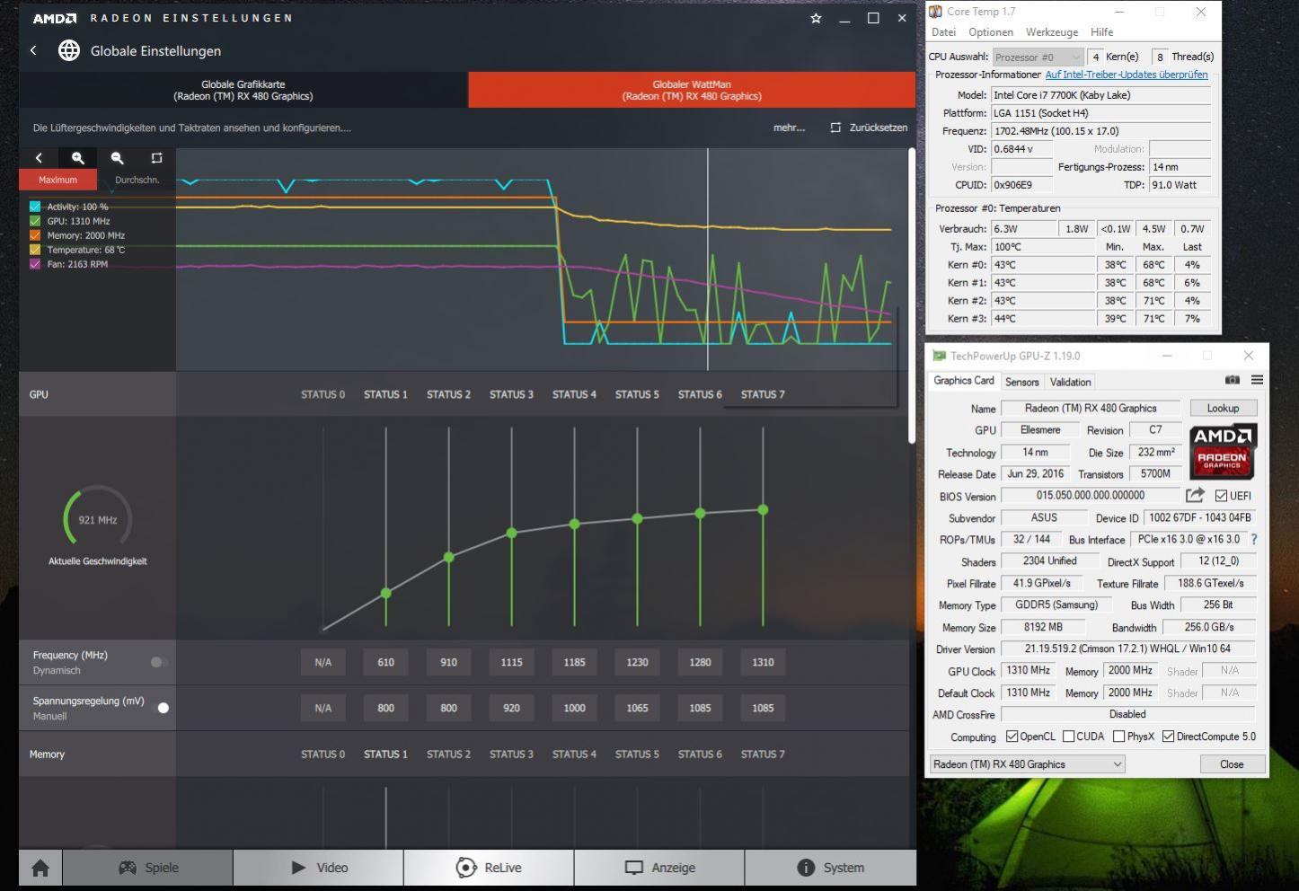
Task: Click the 921 MHz current speed gauge
Action: (97, 519)
